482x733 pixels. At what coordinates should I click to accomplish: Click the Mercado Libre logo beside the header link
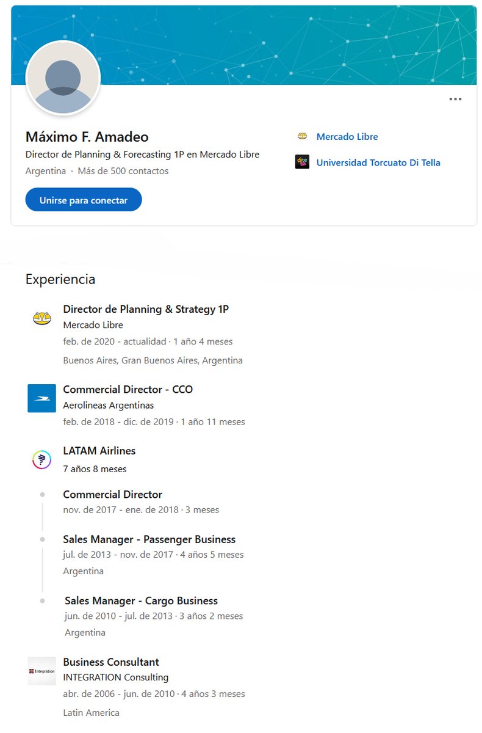[302, 136]
